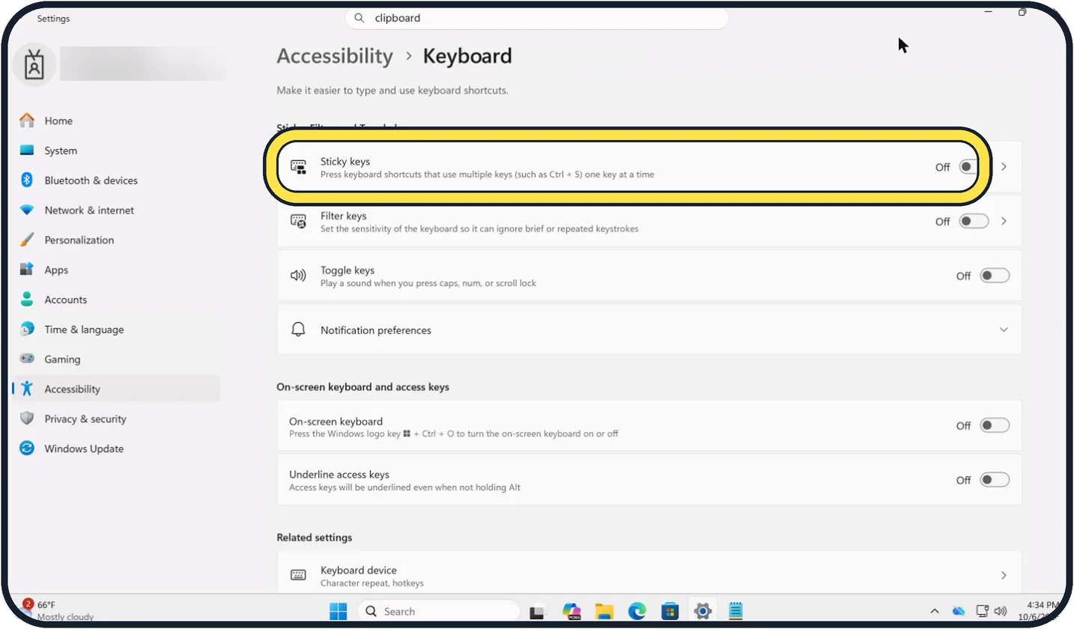Show hidden system tray icons

934,612
